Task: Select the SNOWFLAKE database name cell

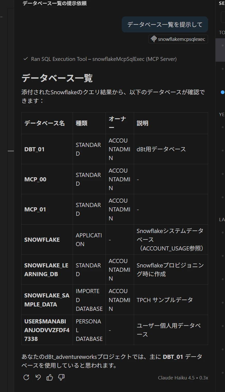Action: coord(47,239)
